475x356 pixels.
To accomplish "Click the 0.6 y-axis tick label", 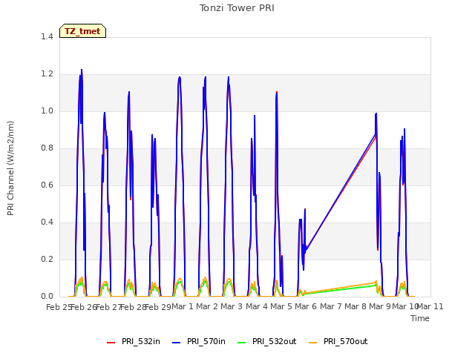I will pyautogui.click(x=47, y=185).
